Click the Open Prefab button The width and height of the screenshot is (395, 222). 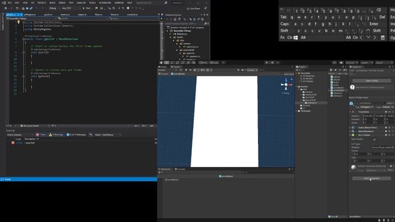click(x=372, y=81)
